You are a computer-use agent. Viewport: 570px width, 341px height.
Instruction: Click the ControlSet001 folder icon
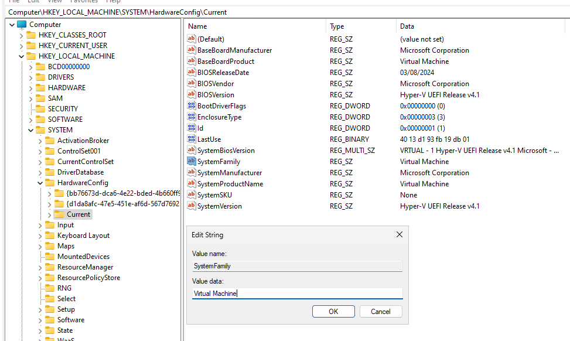click(50, 151)
